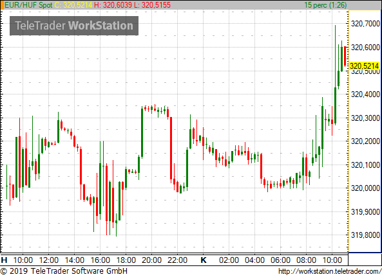Select the EUR/HUF Spot title text

point(28,5)
